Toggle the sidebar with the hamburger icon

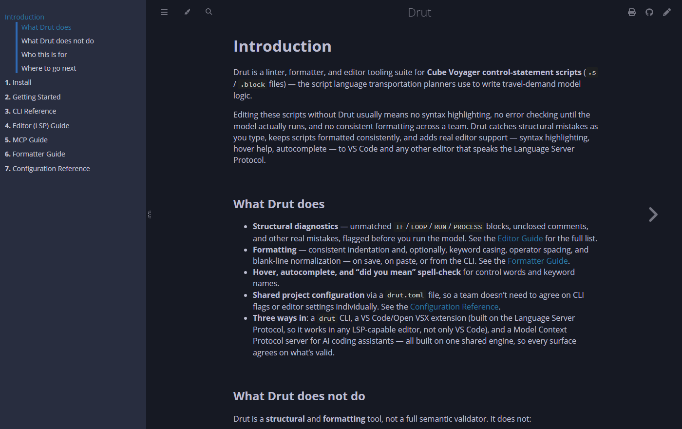point(164,12)
